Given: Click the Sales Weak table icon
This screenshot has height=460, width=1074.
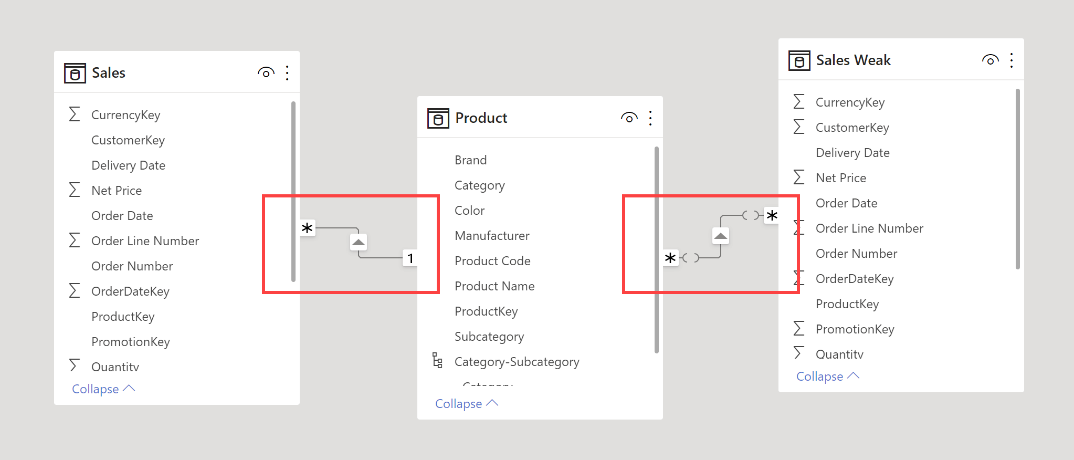Looking at the screenshot, I should coord(799,60).
